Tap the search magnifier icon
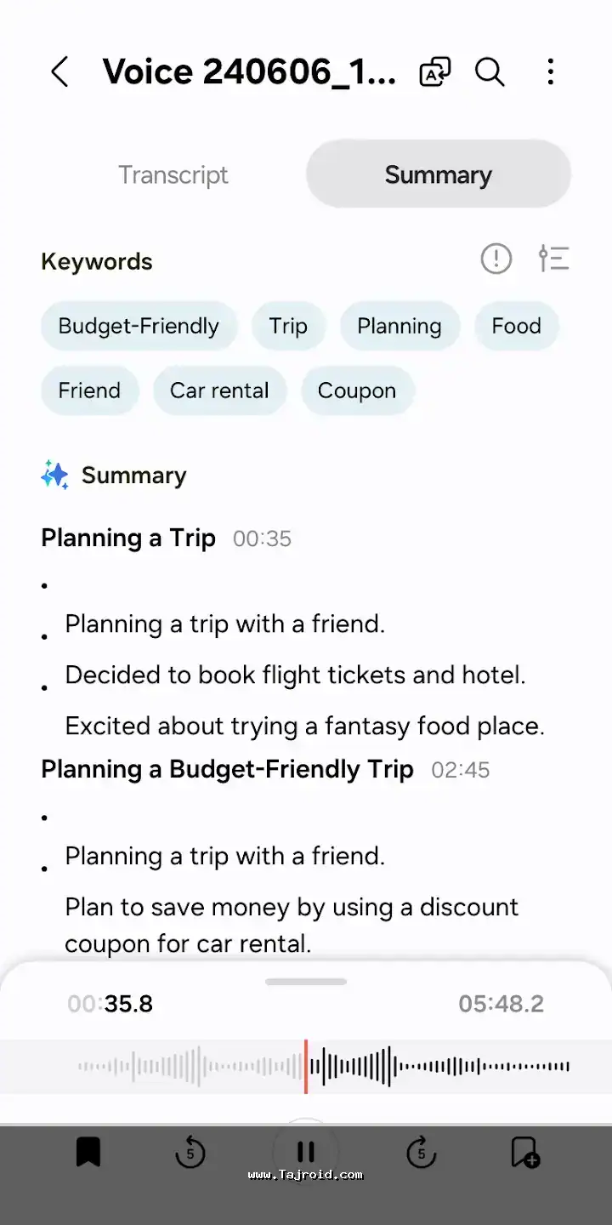 pyautogui.click(x=490, y=72)
